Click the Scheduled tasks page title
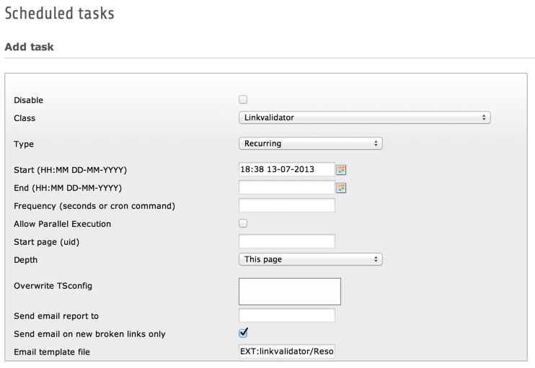 [x=59, y=13]
